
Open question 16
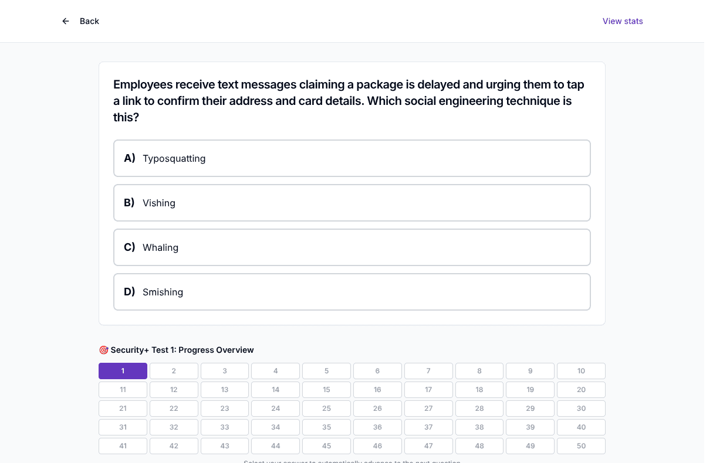pos(377,390)
